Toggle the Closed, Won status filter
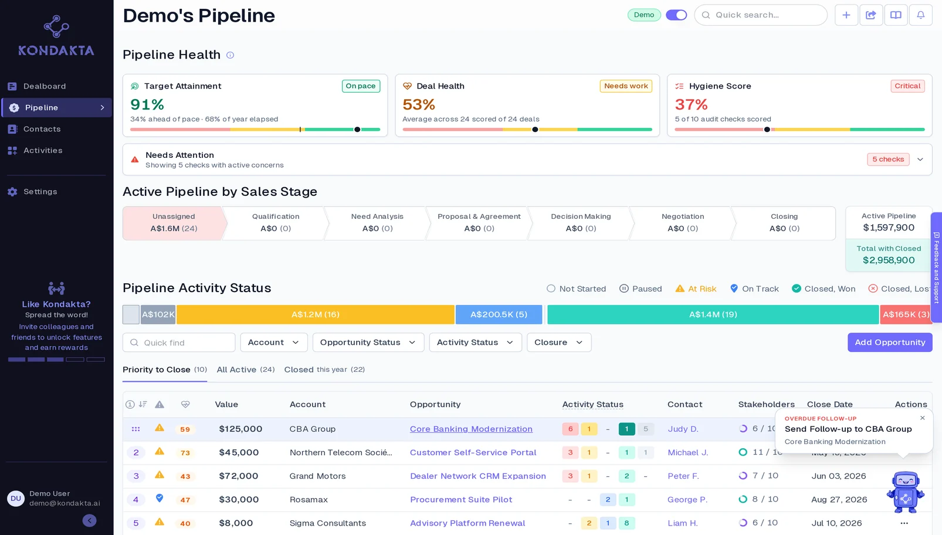This screenshot has width=942, height=535. 824,289
